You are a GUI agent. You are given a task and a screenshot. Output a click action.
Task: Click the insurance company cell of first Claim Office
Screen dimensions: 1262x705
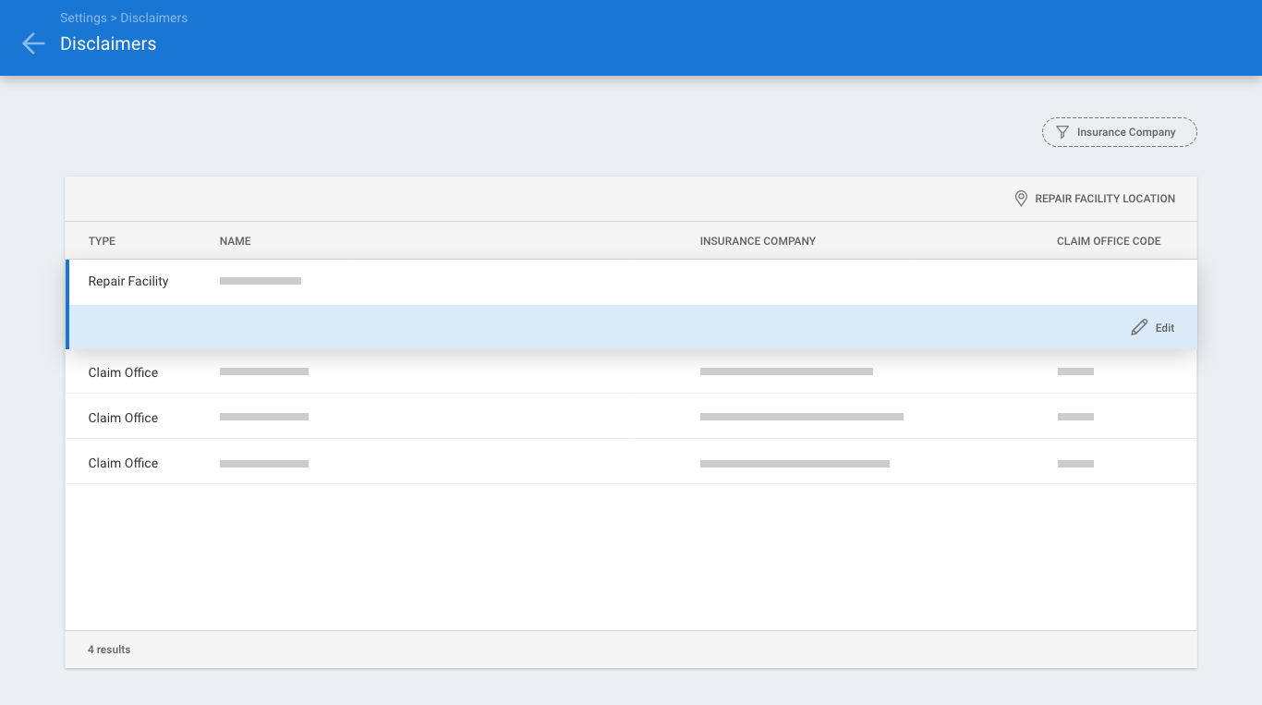(x=786, y=371)
